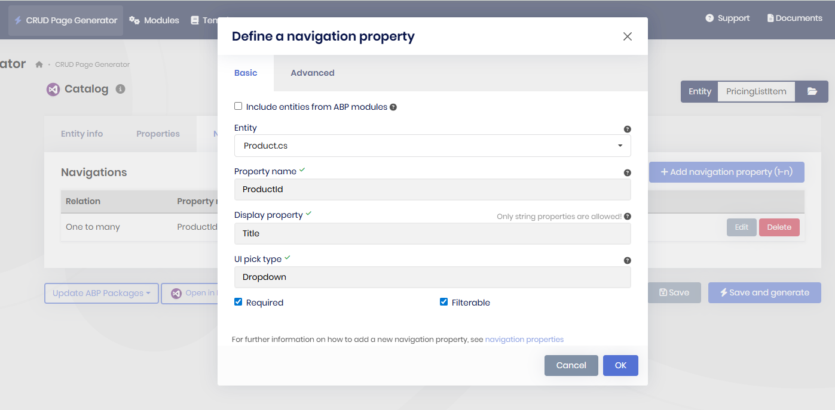
Task: Click help icon beside UI pick type
Action: 627,260
